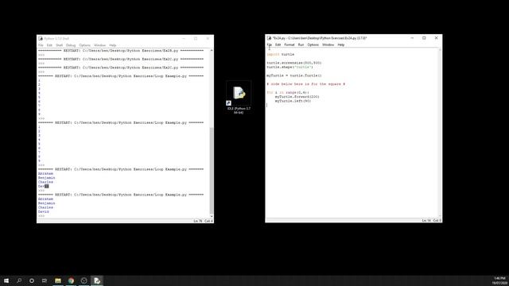Click the bottom '>>>' prompt in Shell
Screen dimensions: 509x286
[41, 216]
